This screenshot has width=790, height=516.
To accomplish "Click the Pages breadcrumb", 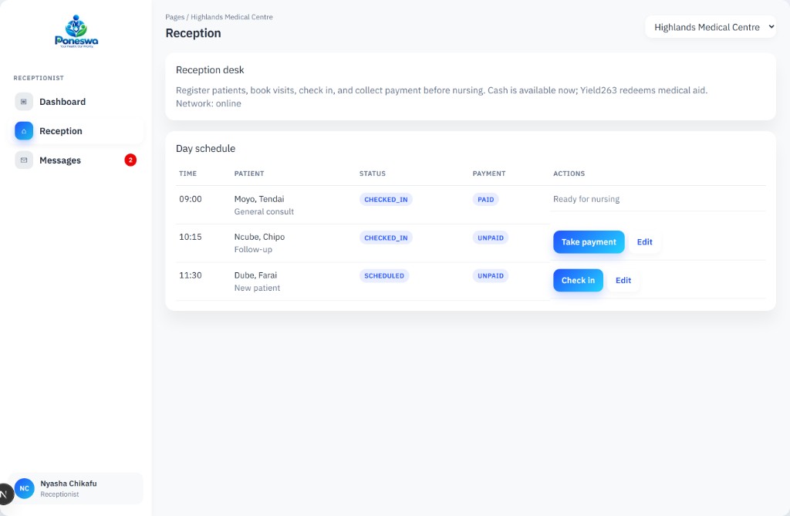I will coord(175,17).
